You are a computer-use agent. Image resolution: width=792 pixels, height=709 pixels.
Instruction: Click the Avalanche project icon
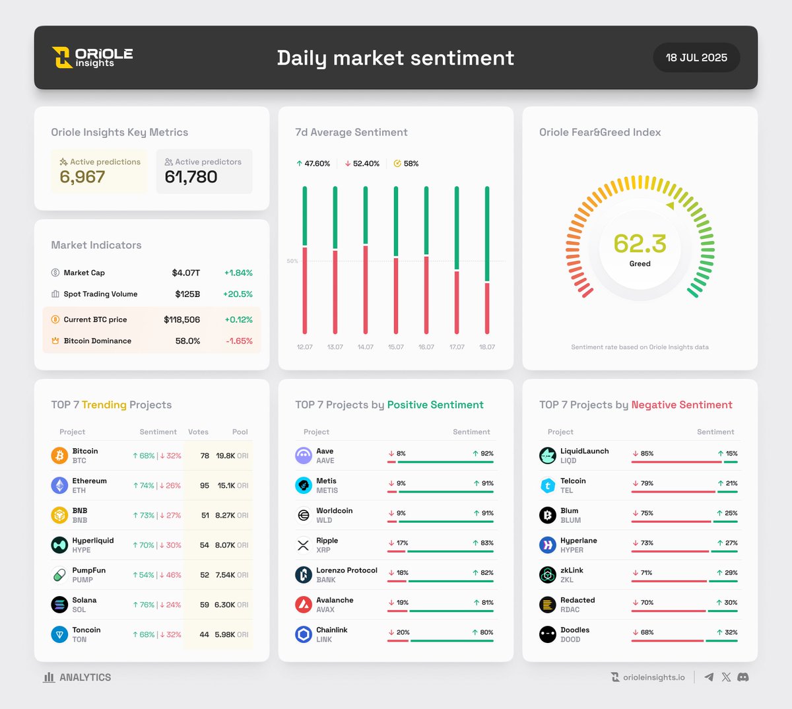[304, 604]
